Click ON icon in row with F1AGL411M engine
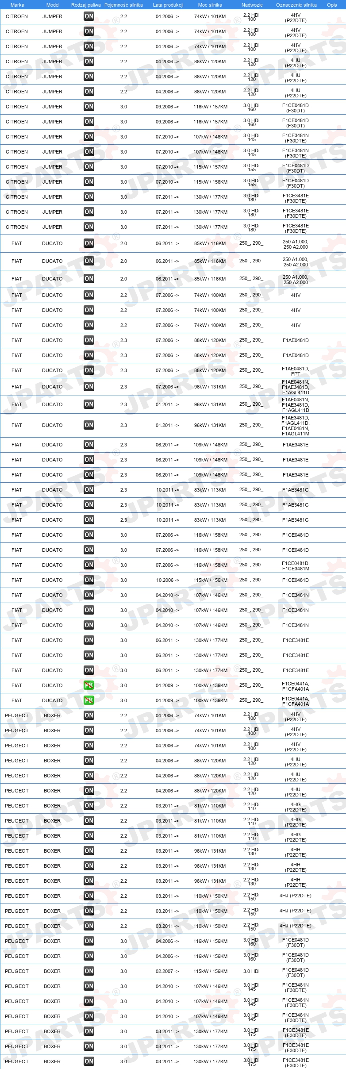 (x=89, y=425)
